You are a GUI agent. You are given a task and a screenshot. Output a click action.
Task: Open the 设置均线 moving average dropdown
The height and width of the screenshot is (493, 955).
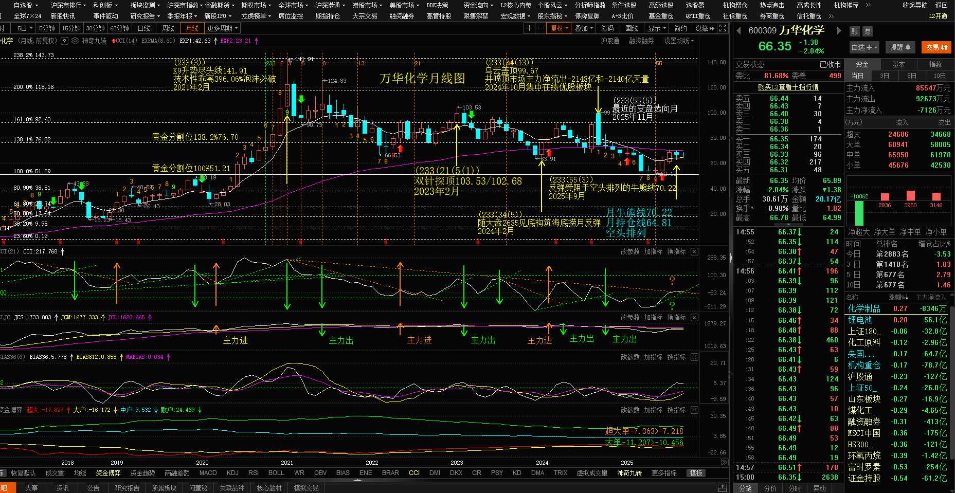coord(679,41)
